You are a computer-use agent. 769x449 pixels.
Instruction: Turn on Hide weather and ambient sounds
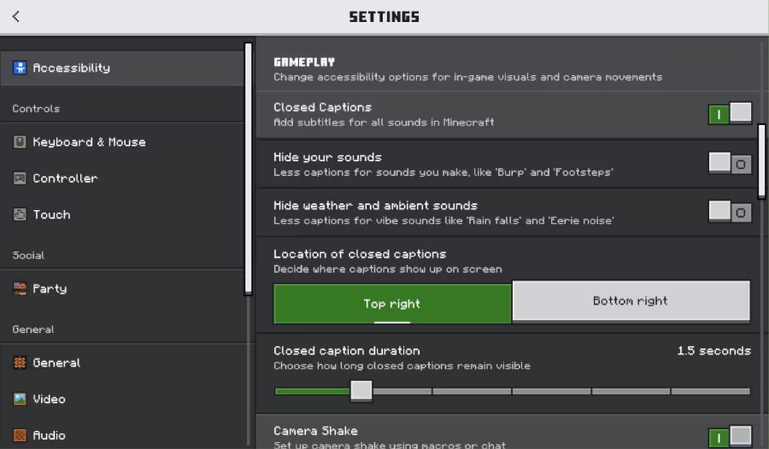[730, 212]
